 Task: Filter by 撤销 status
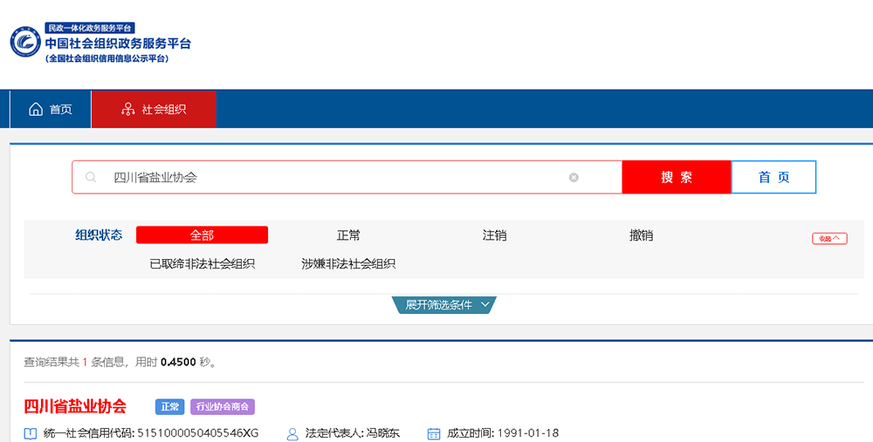641,235
